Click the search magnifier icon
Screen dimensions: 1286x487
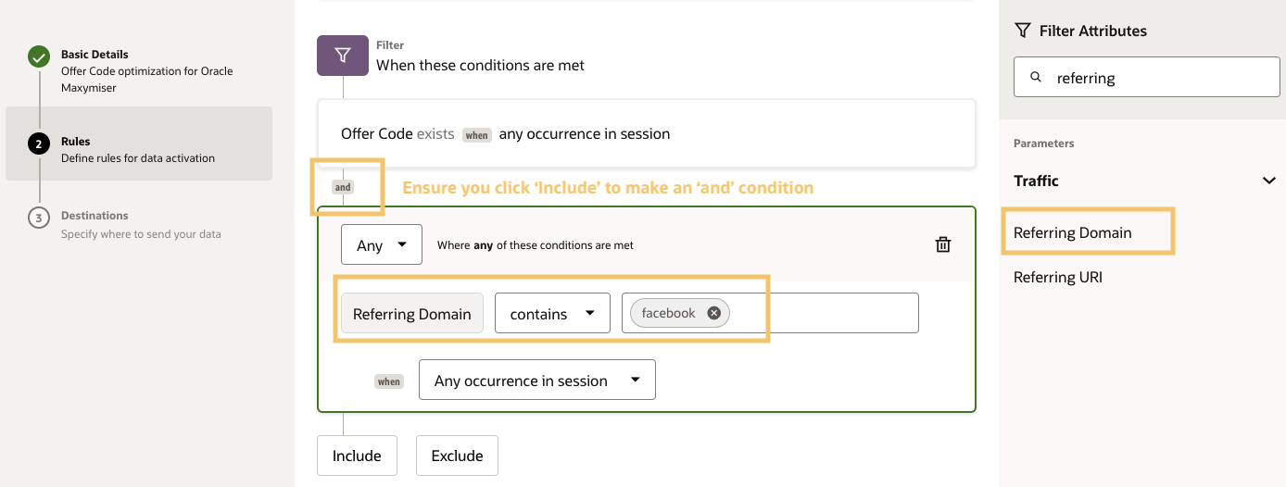[x=1036, y=78]
